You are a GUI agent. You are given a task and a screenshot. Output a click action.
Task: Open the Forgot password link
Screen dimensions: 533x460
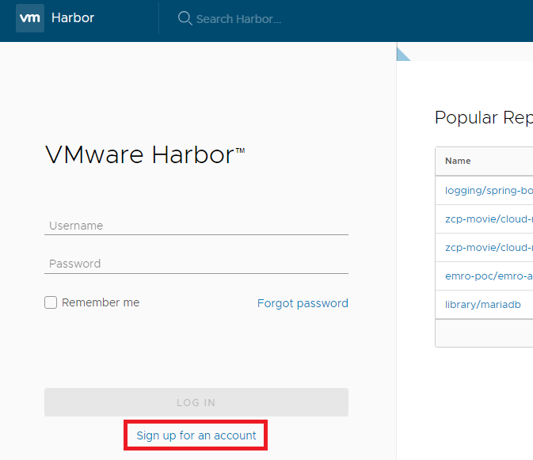click(303, 303)
